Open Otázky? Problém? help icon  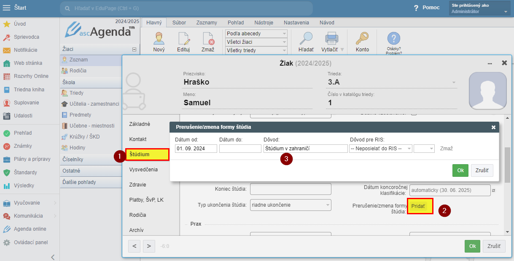pyautogui.click(x=394, y=39)
